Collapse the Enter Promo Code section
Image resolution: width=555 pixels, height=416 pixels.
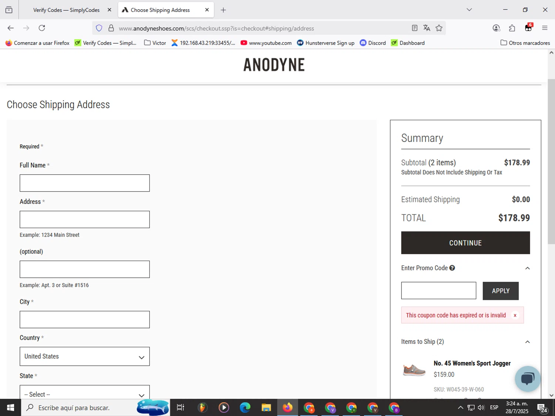[x=528, y=268]
